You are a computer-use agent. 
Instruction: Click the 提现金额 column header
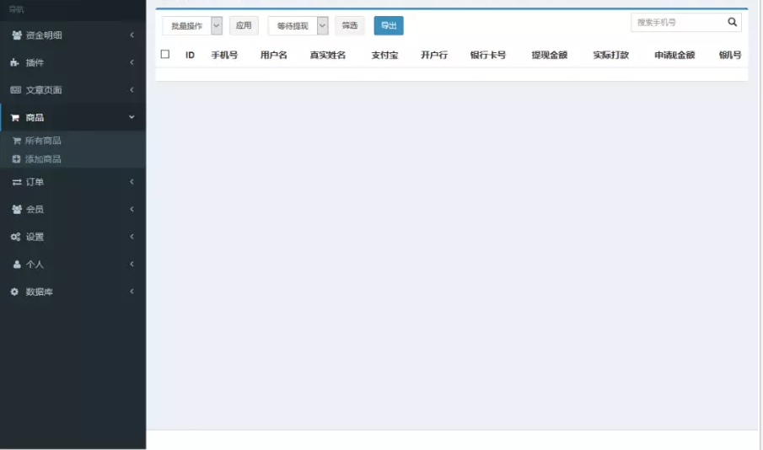[x=549, y=56]
